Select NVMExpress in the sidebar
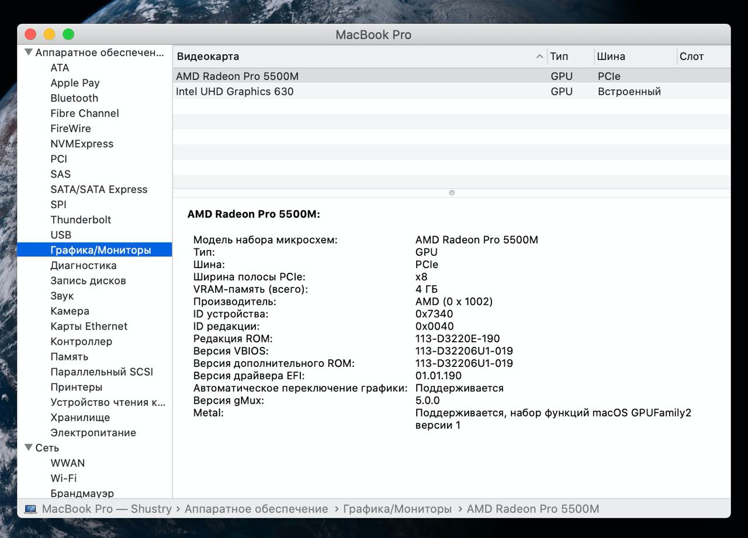Screen dimensions: 748x538 tap(82, 144)
